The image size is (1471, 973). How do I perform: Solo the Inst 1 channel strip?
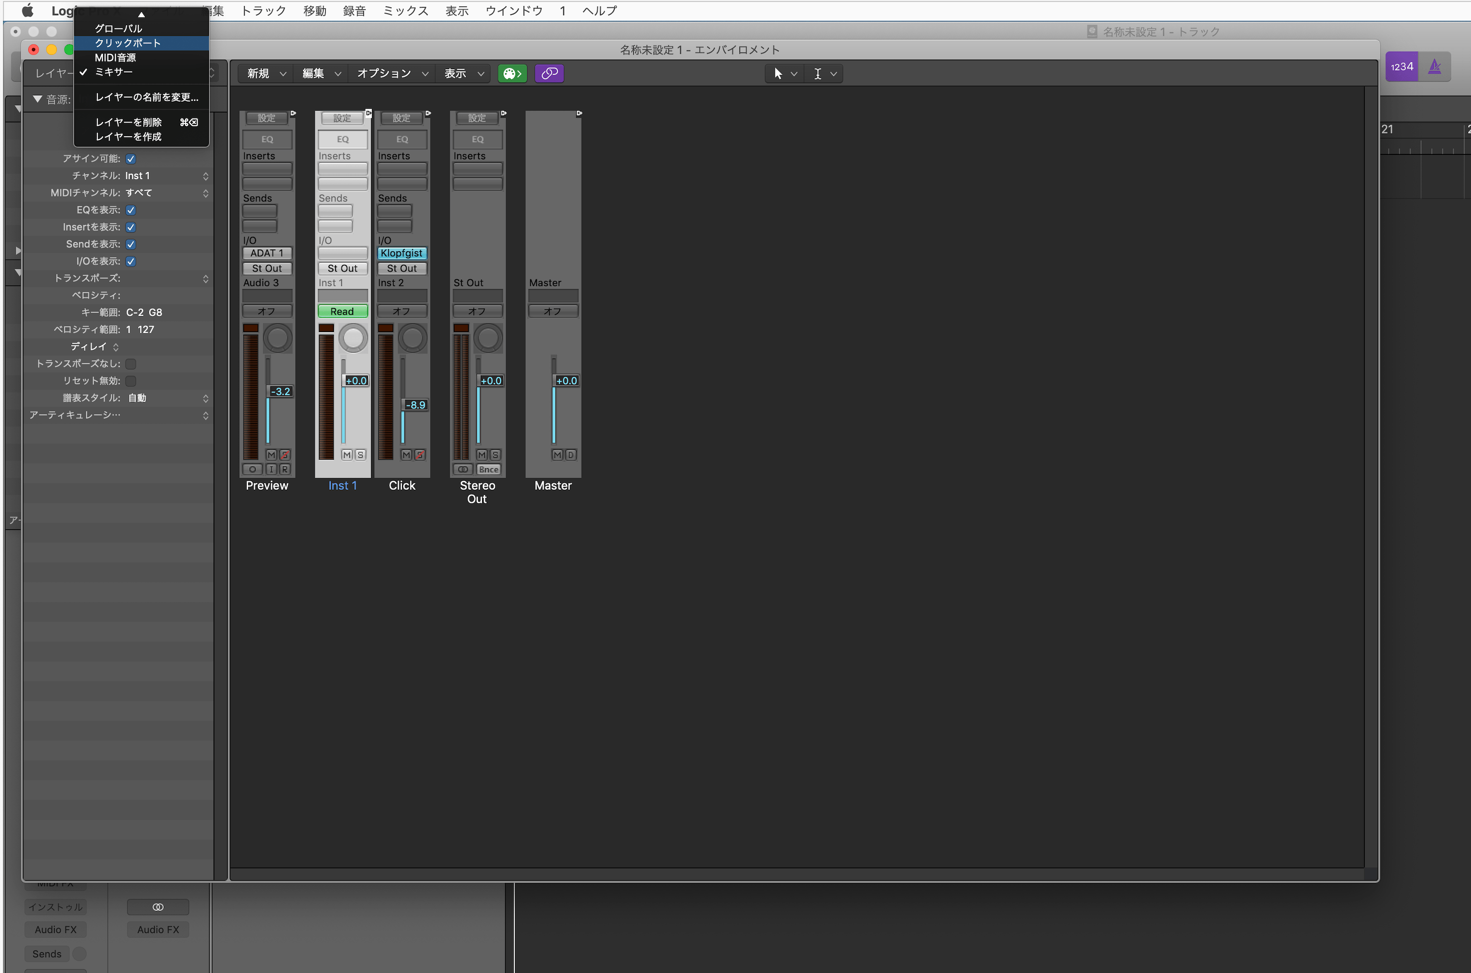point(360,455)
